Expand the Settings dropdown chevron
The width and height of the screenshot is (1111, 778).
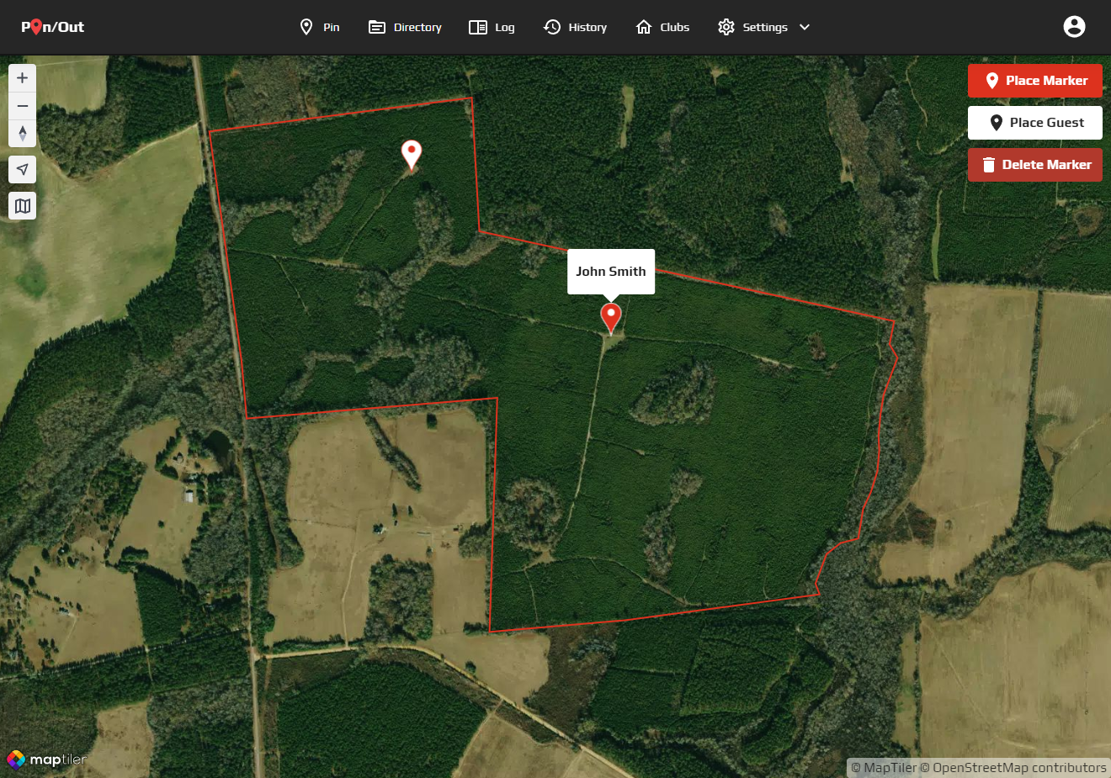click(x=805, y=27)
